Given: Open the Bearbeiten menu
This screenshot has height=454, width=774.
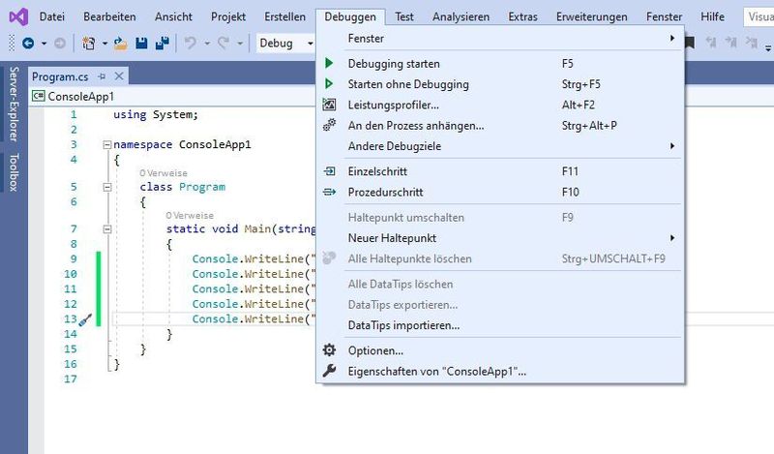Looking at the screenshot, I should pos(109,16).
